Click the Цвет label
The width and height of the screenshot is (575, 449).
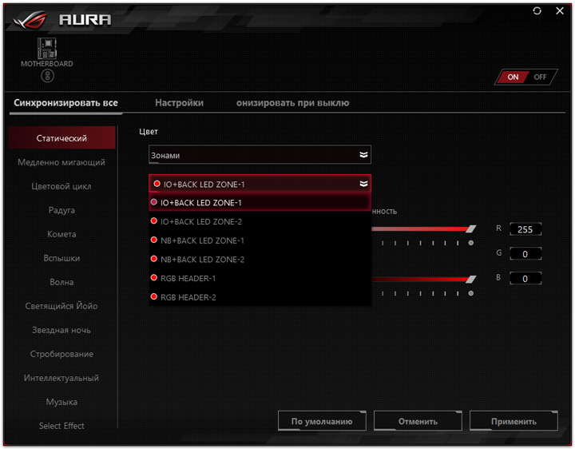coord(149,131)
